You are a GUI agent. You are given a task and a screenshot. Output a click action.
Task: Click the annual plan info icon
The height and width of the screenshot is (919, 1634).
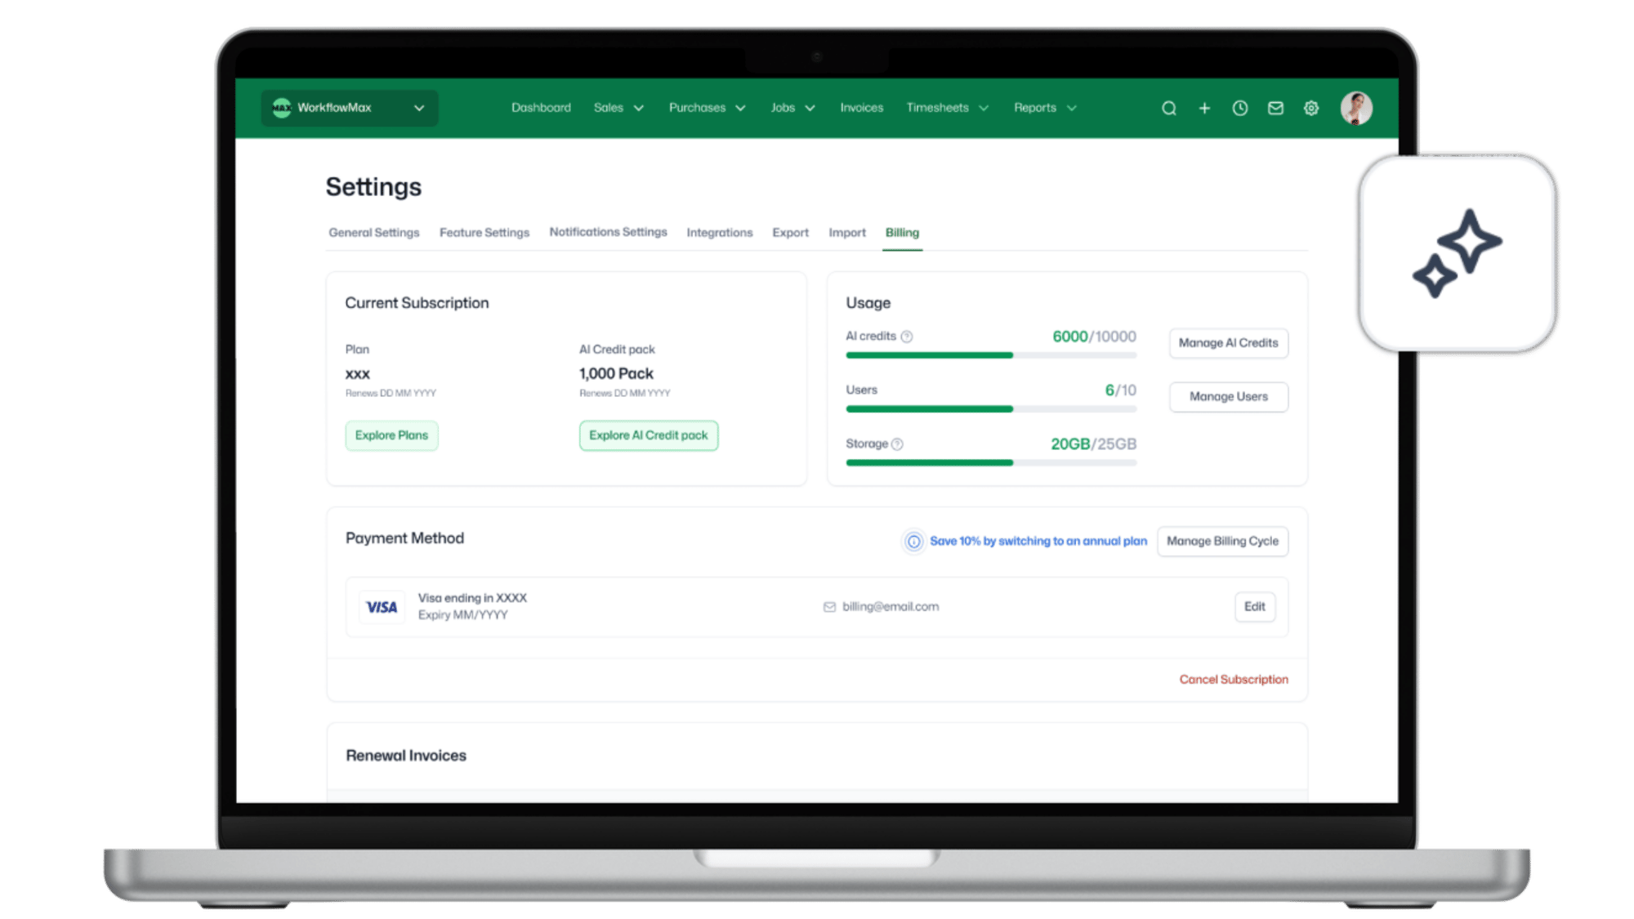(913, 542)
